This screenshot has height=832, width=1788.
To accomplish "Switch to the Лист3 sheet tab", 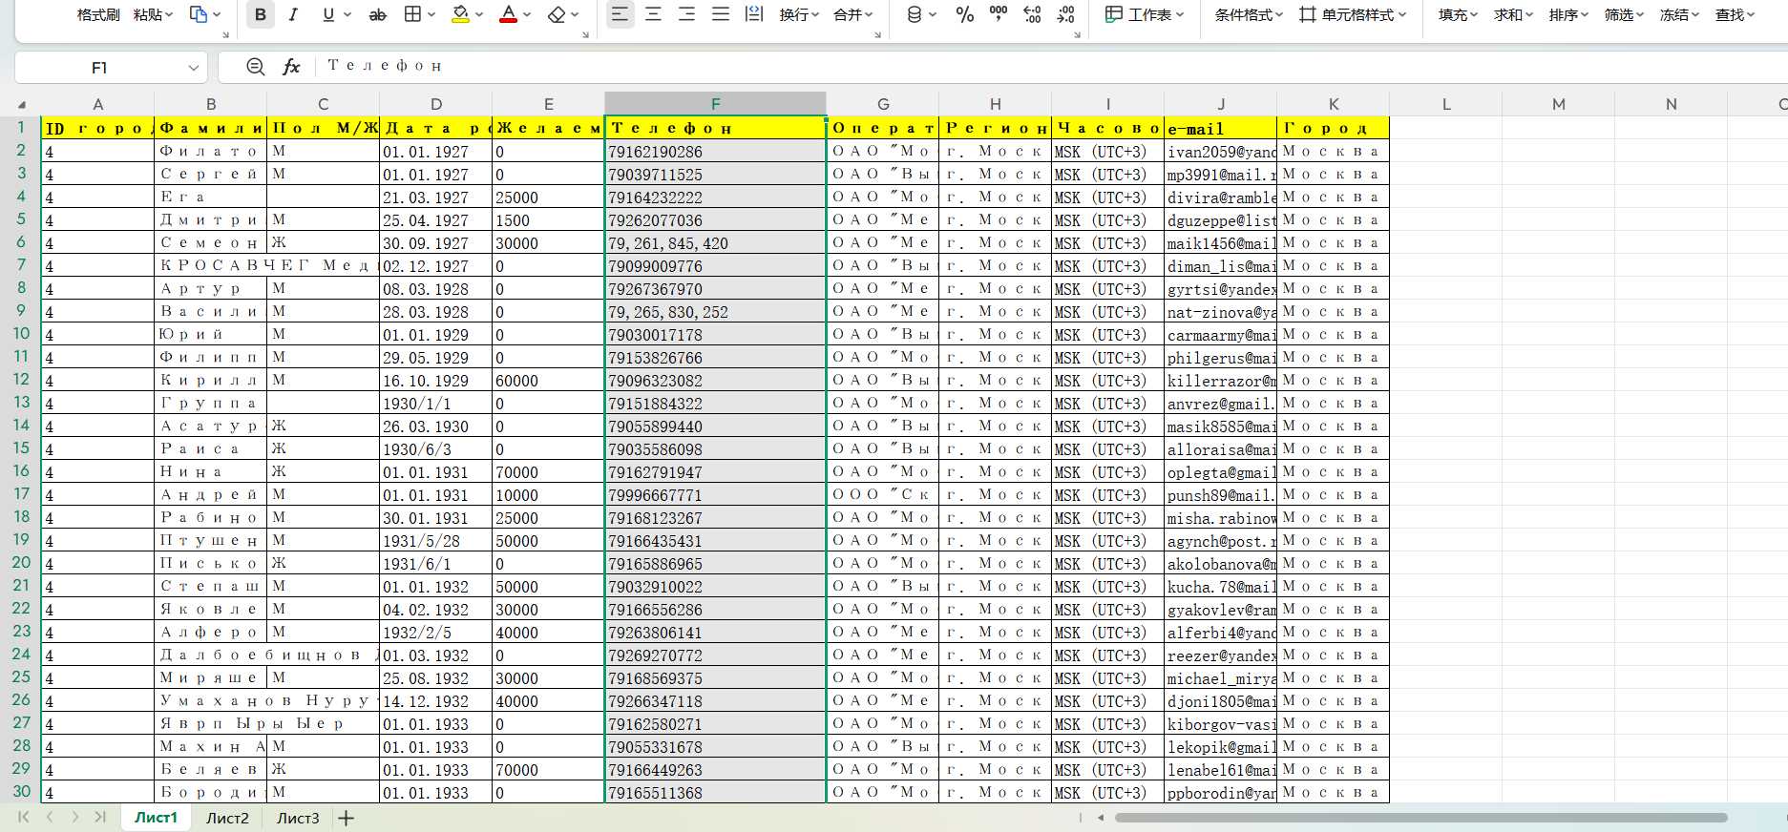I will pos(298,818).
